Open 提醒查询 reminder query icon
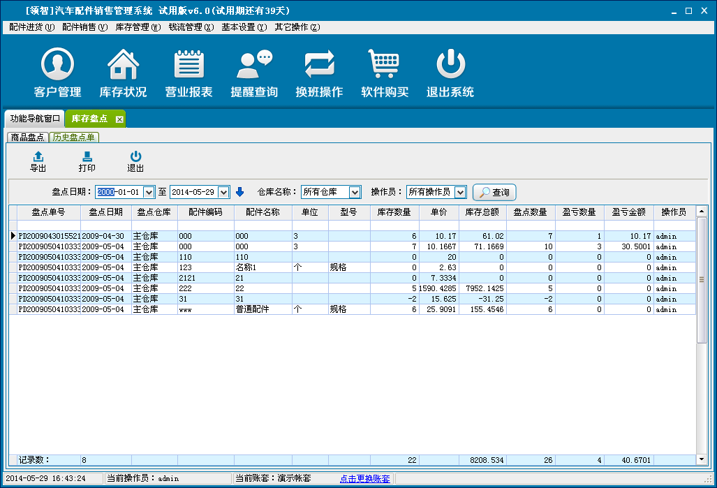Image resolution: width=717 pixels, height=488 pixels. (254, 66)
